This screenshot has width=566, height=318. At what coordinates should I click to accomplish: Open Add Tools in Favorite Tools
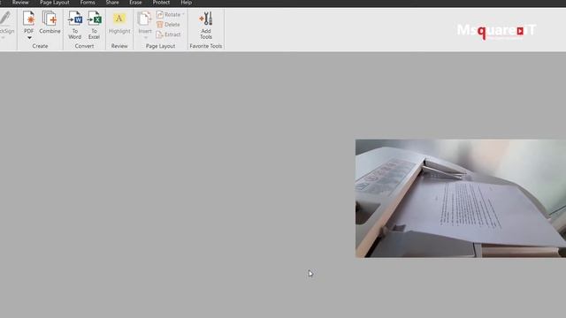pyautogui.click(x=206, y=26)
